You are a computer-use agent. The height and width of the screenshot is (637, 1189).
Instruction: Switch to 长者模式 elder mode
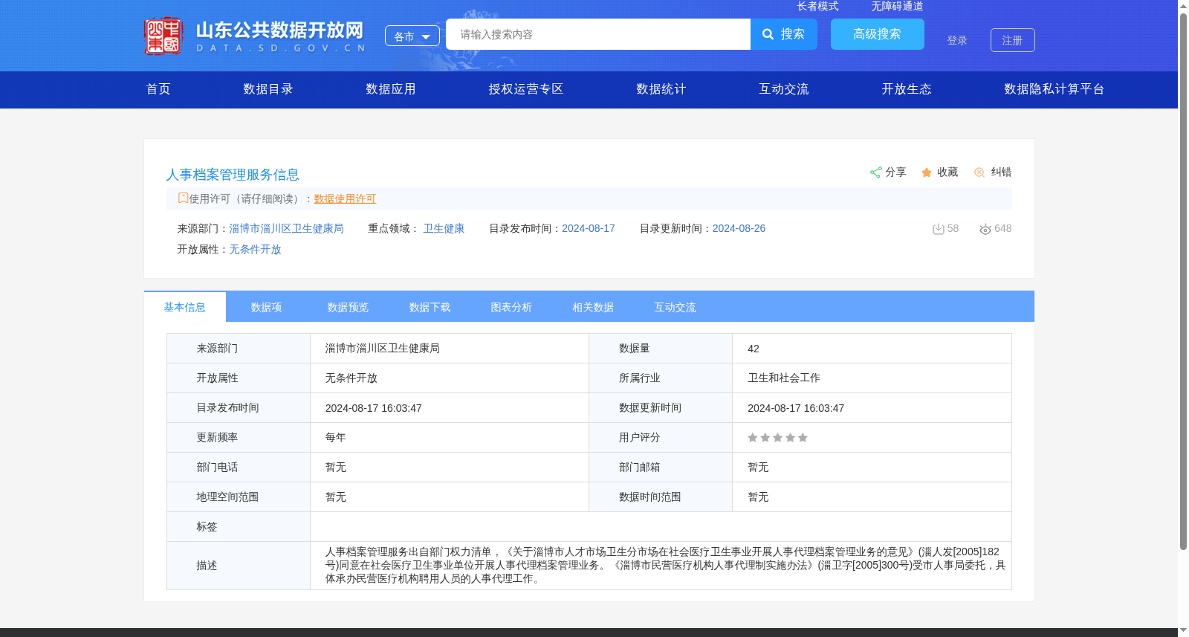click(x=817, y=6)
